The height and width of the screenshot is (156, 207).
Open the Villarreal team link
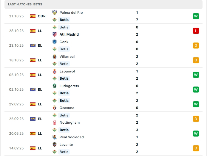[x=67, y=57]
